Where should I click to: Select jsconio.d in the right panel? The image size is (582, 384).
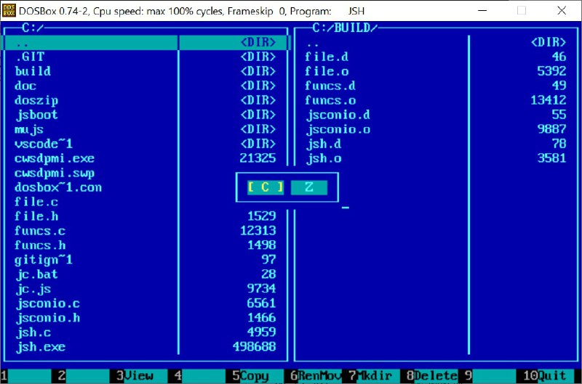point(338,115)
